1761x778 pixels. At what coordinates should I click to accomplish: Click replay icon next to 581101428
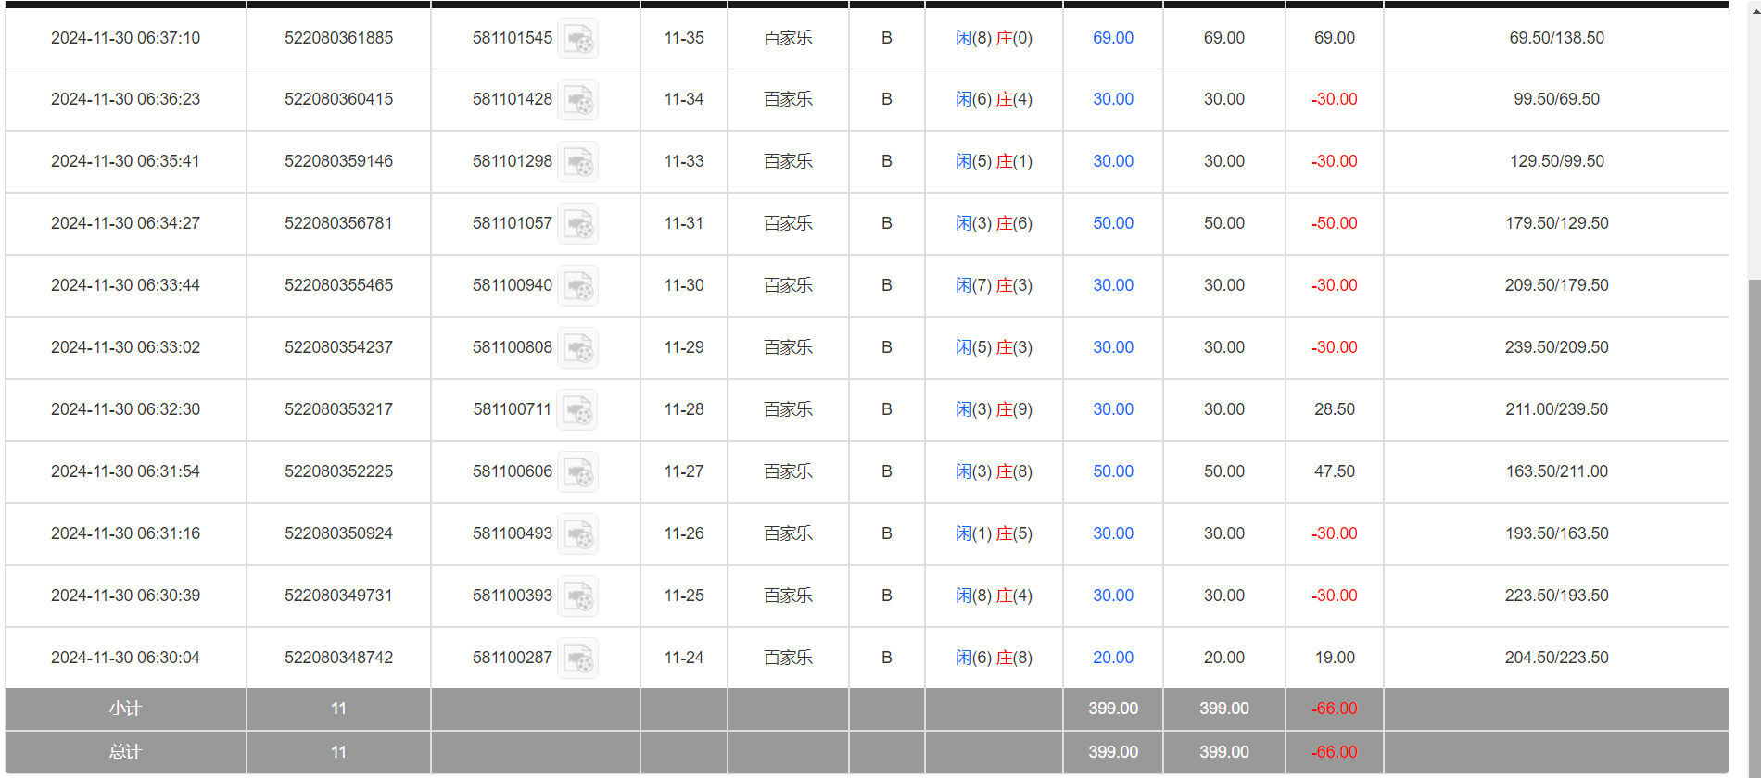coord(577,100)
